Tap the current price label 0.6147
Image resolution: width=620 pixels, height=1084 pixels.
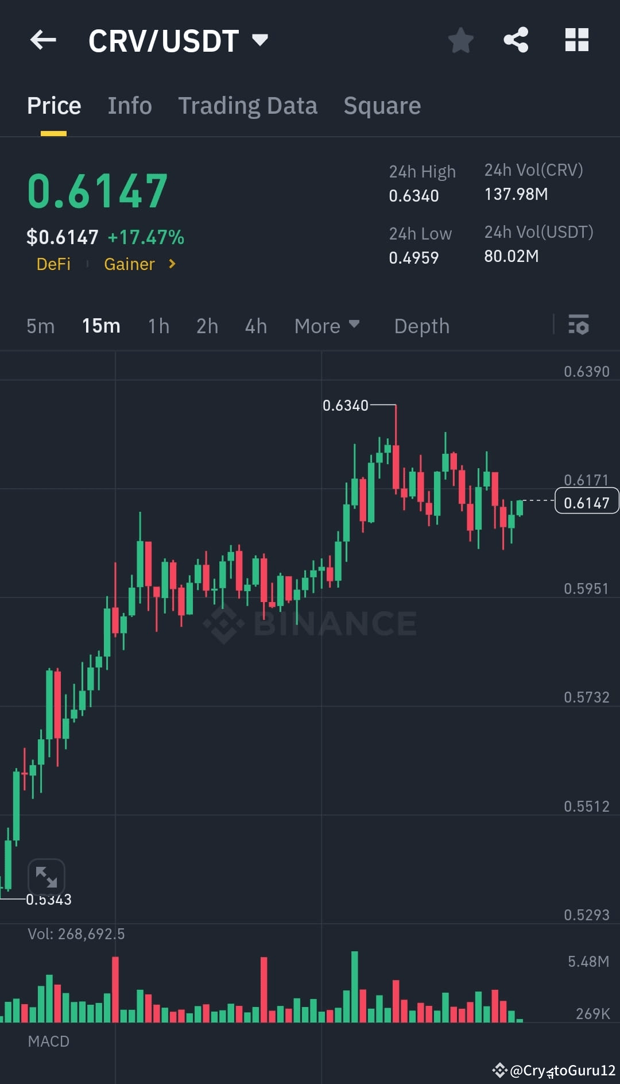coord(586,501)
